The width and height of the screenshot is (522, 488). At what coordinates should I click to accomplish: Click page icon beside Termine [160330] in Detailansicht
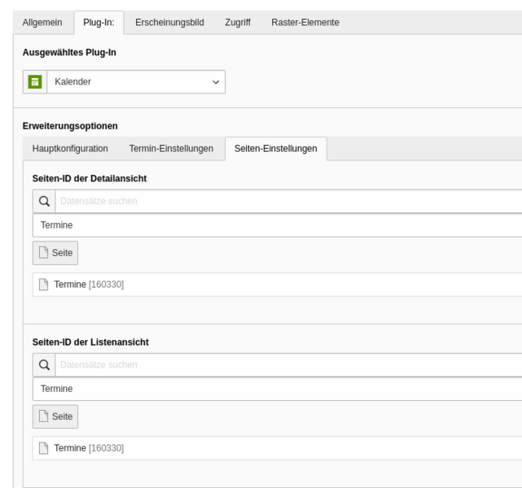tap(44, 285)
